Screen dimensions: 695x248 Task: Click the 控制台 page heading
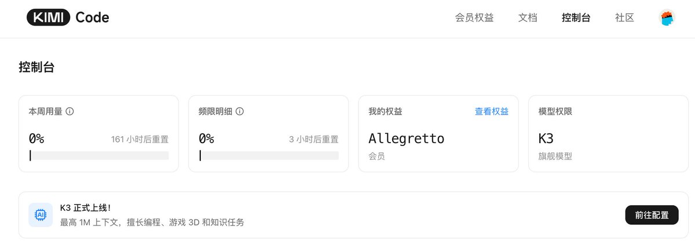click(36, 67)
